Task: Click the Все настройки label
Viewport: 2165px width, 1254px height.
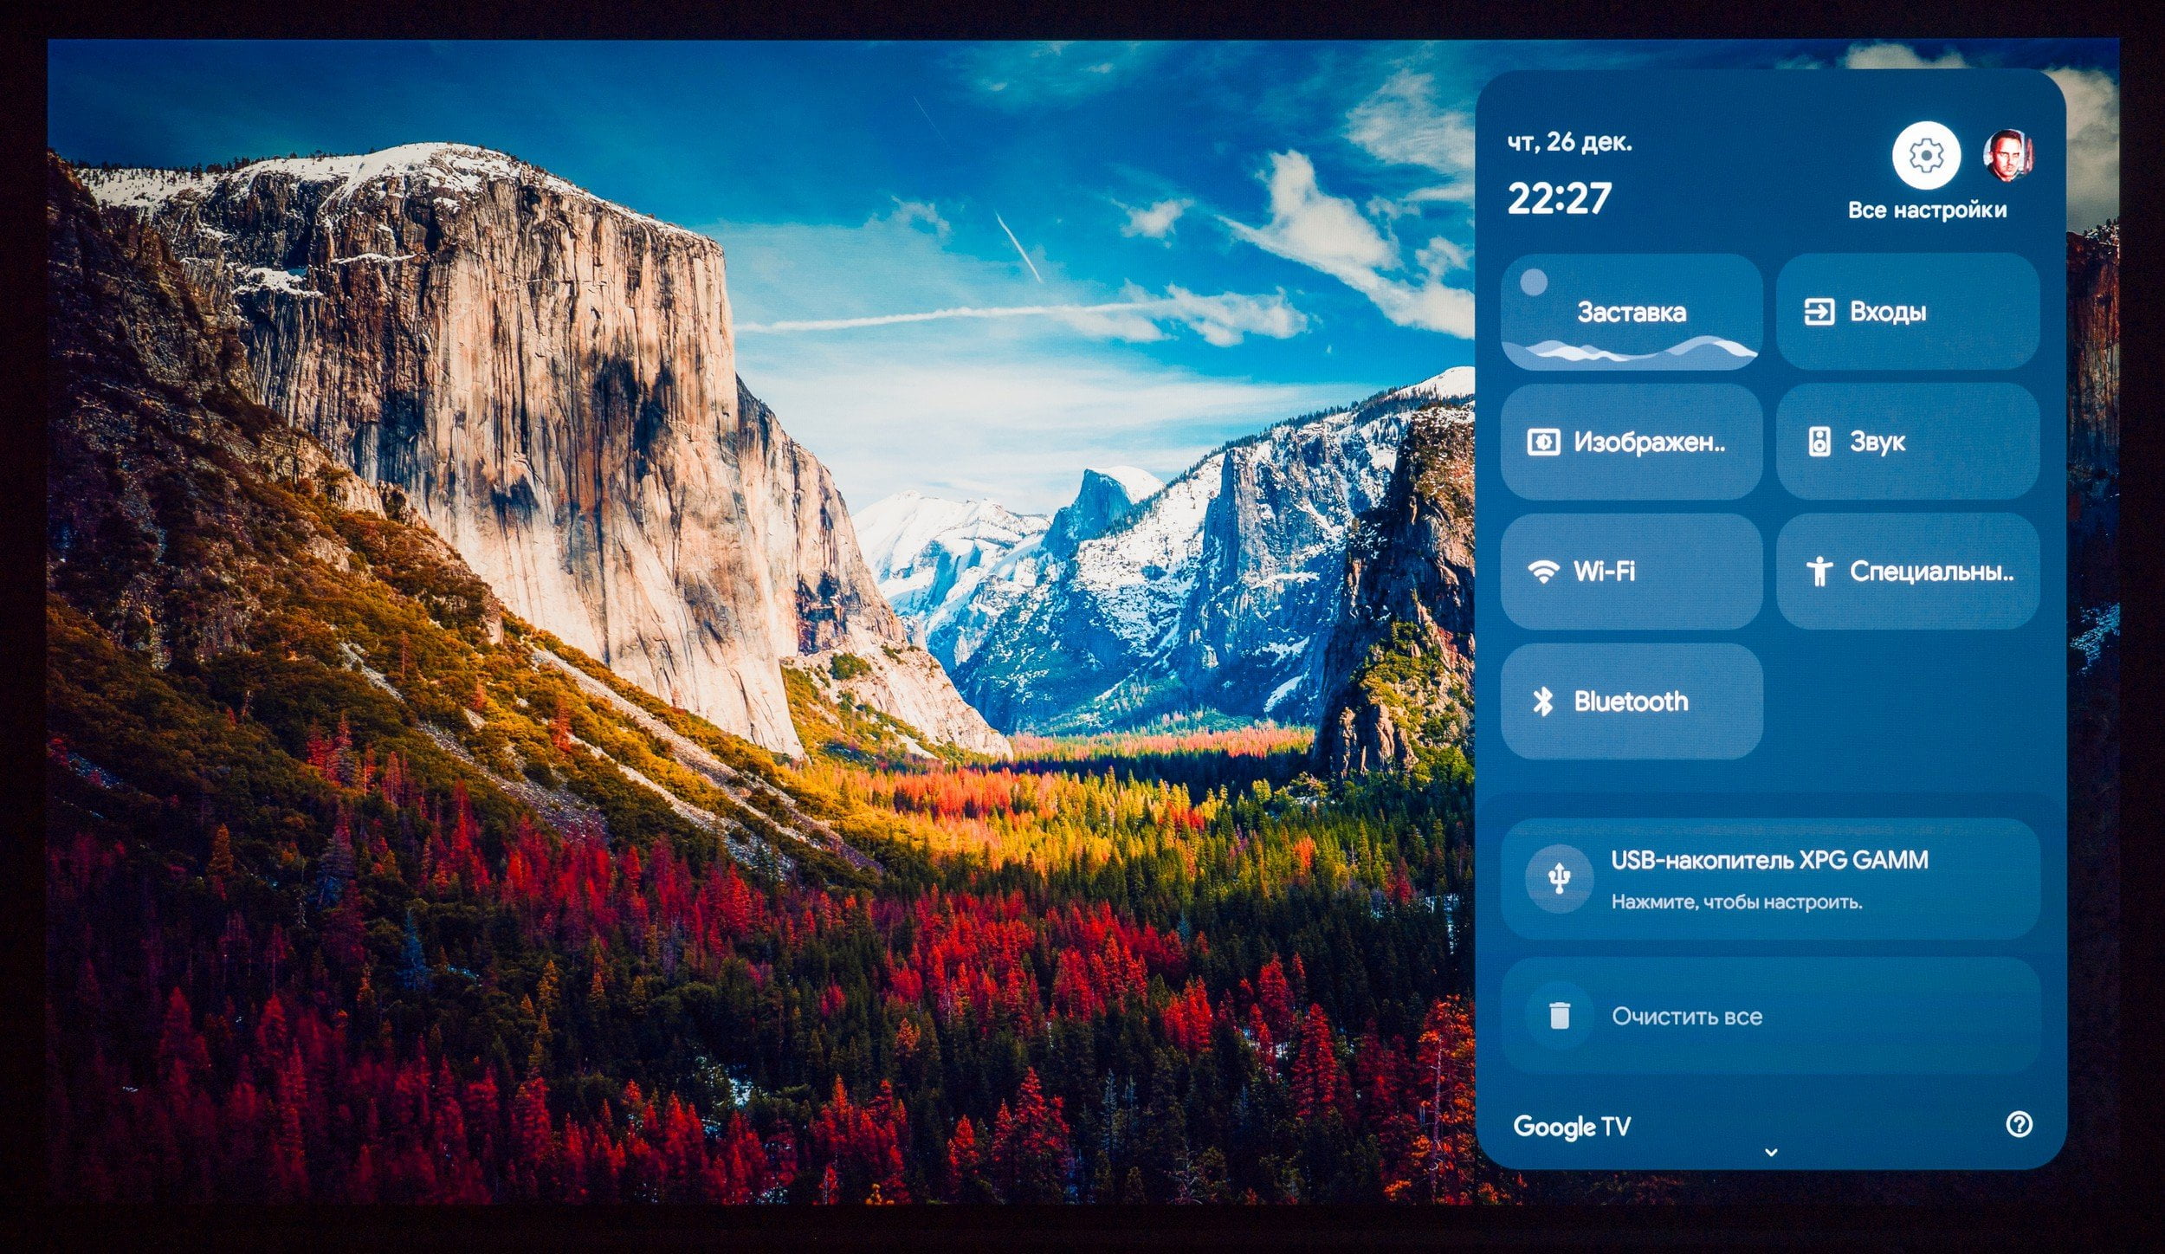Action: coord(1927,210)
